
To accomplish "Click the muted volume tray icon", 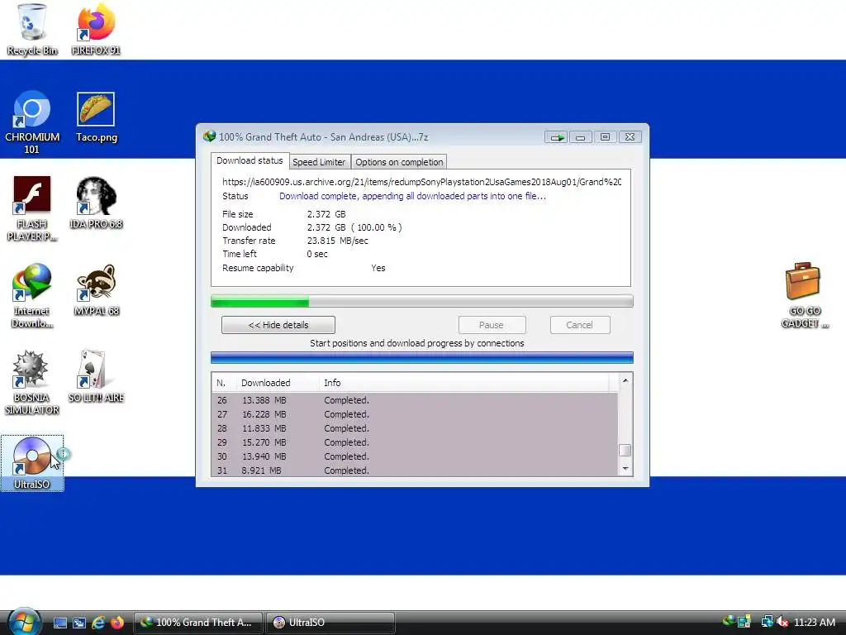I will pyautogui.click(x=783, y=622).
